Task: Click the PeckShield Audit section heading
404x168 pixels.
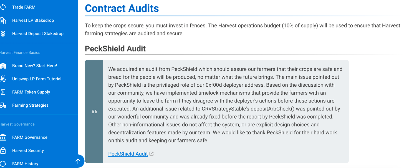Action: [115, 49]
